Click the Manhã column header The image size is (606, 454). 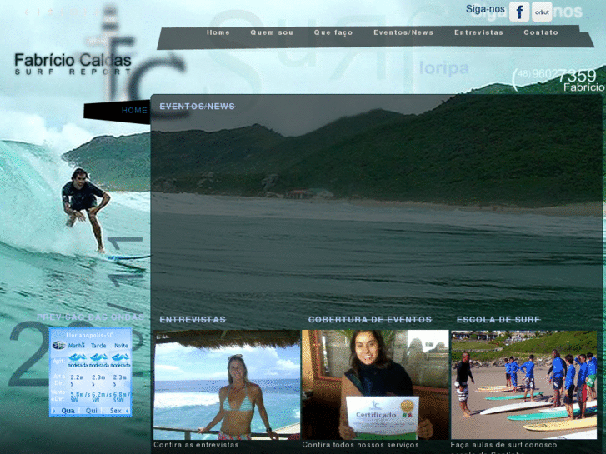[x=77, y=346]
